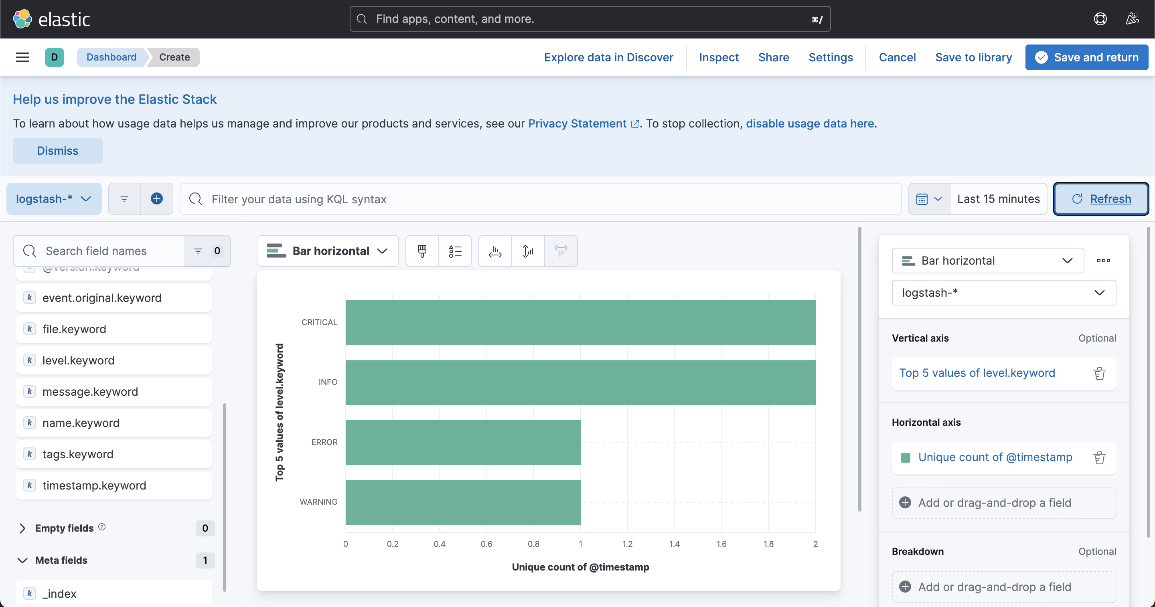Add a filter with the plus icon

coord(157,198)
